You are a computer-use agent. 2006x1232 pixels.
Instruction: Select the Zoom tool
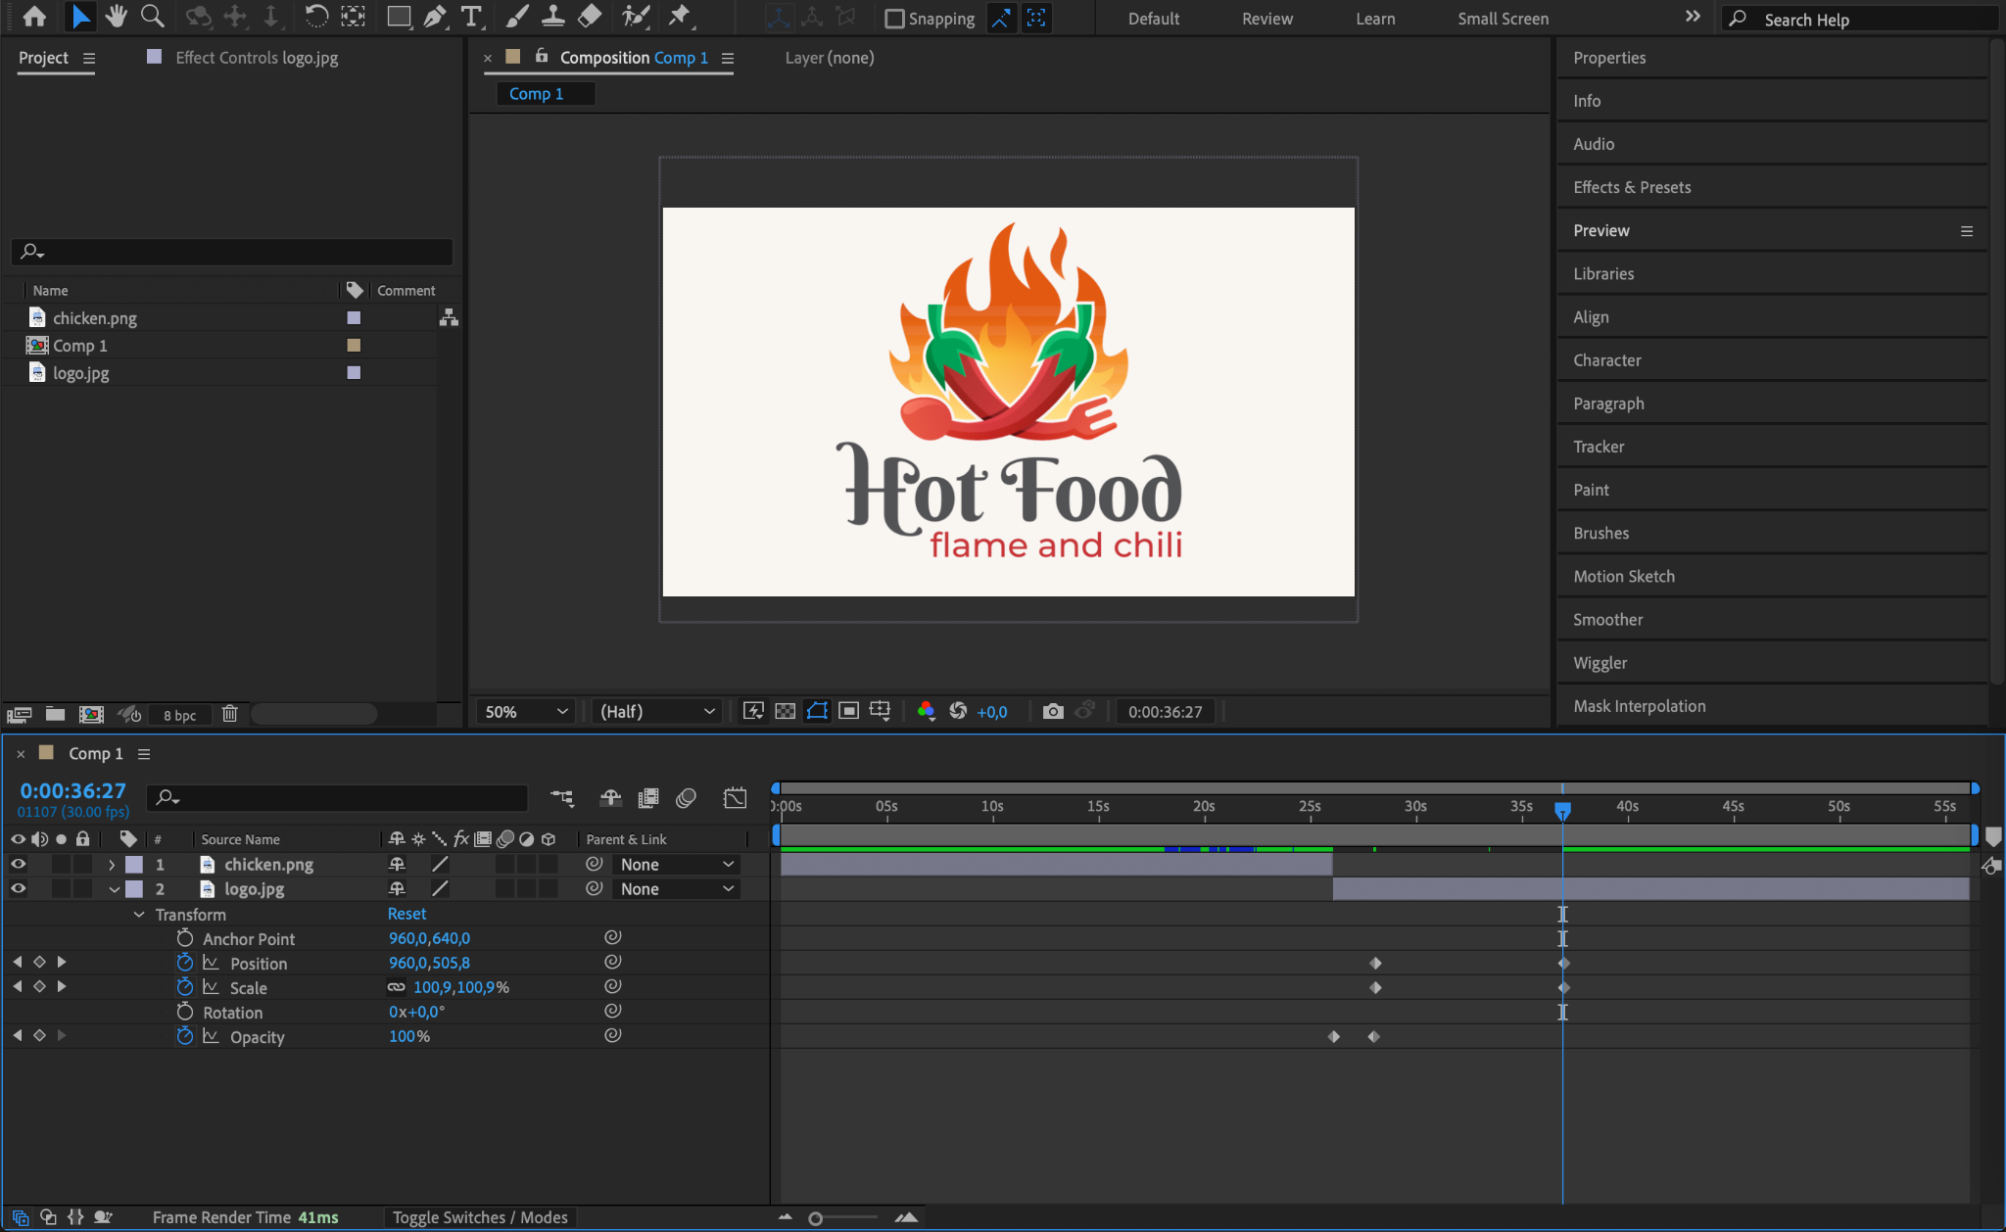click(x=152, y=17)
